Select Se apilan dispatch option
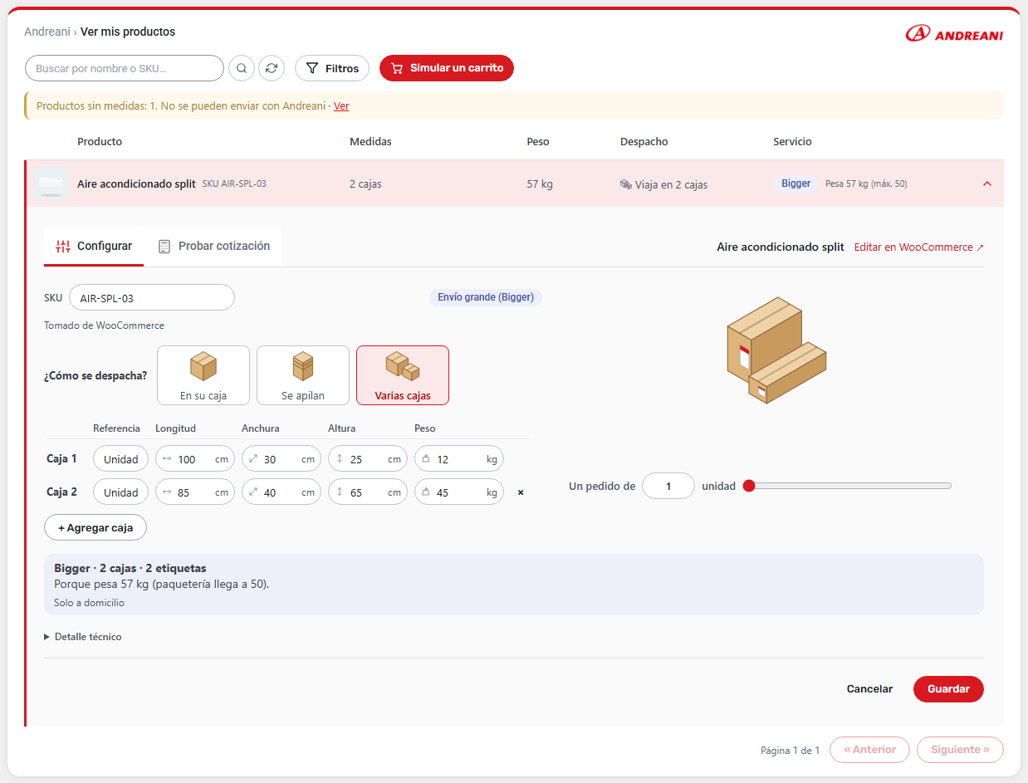The height and width of the screenshot is (783, 1028). [303, 375]
